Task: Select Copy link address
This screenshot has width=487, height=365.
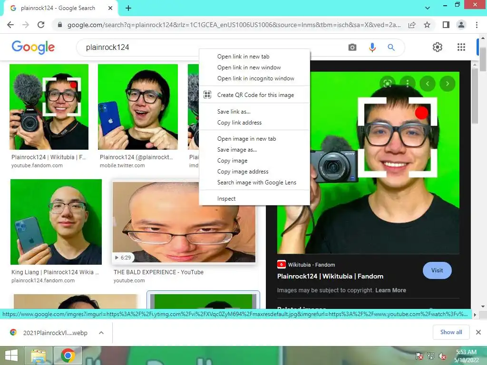Action: [254, 123]
